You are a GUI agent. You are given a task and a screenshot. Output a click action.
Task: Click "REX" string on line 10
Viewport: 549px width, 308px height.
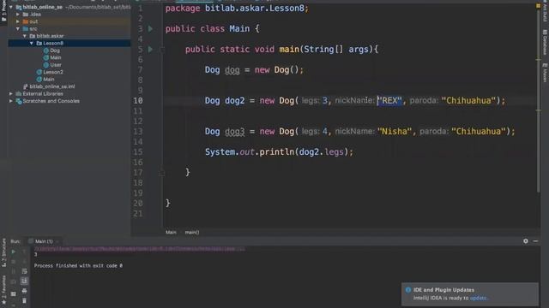point(389,101)
